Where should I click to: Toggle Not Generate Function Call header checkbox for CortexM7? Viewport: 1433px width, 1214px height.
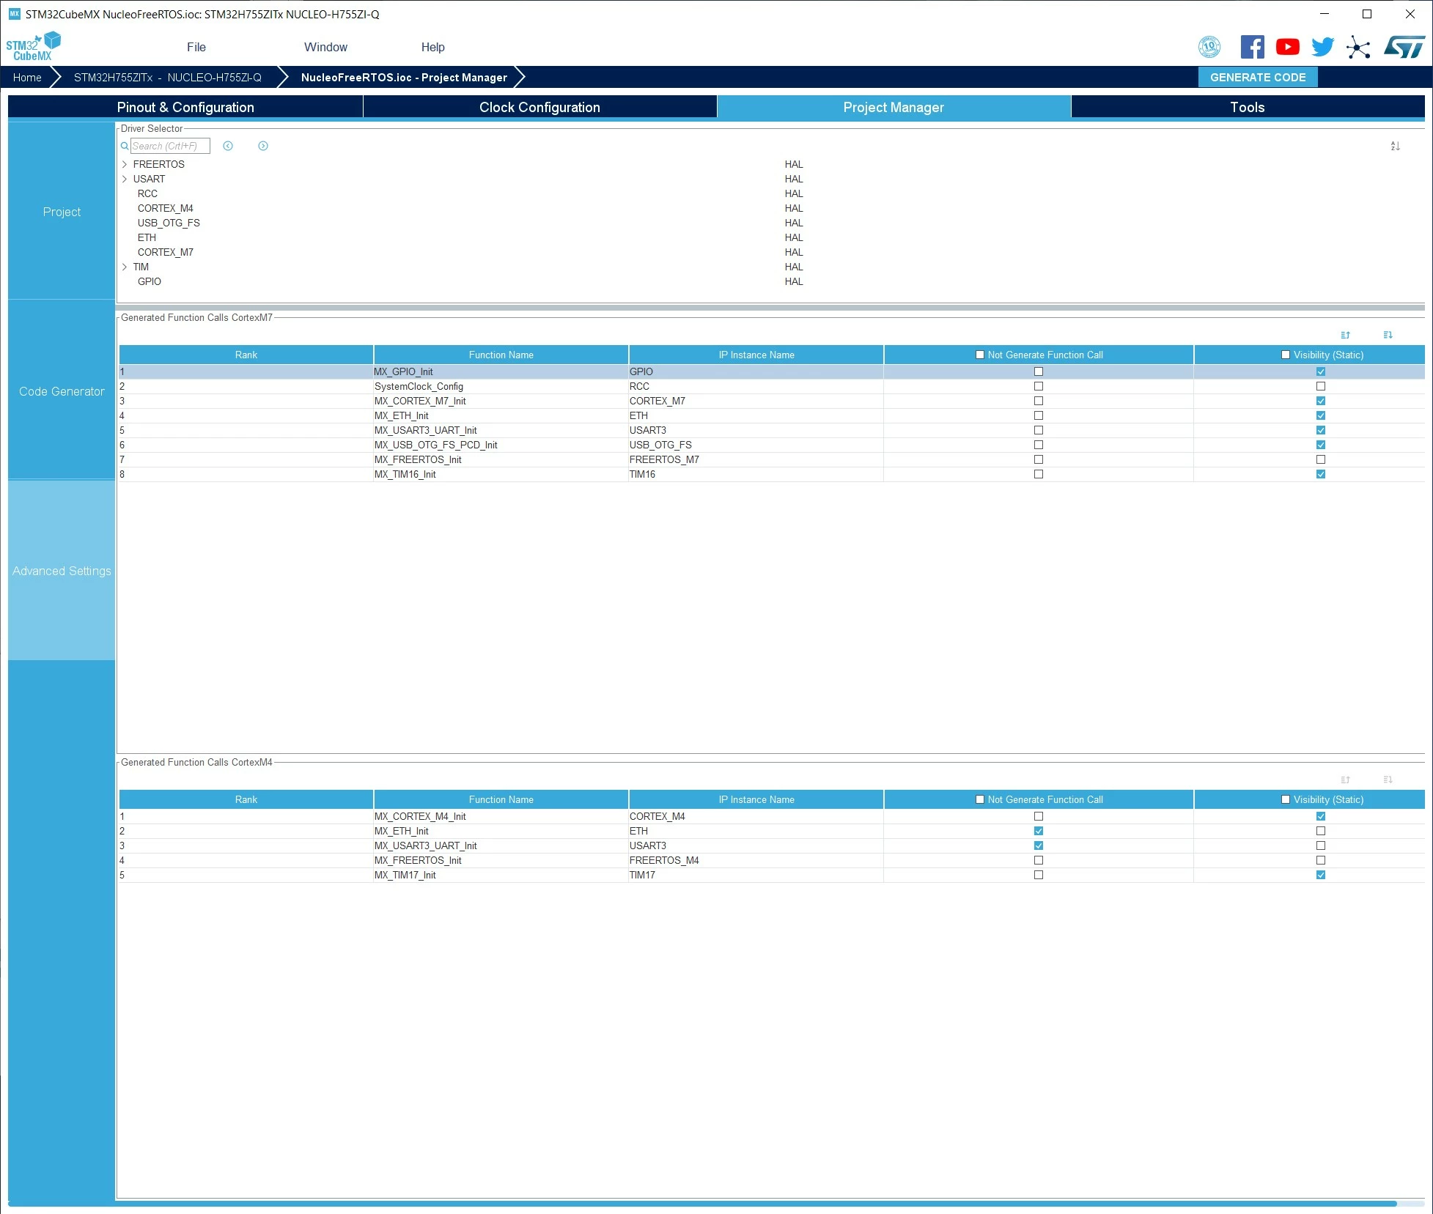pyautogui.click(x=980, y=355)
